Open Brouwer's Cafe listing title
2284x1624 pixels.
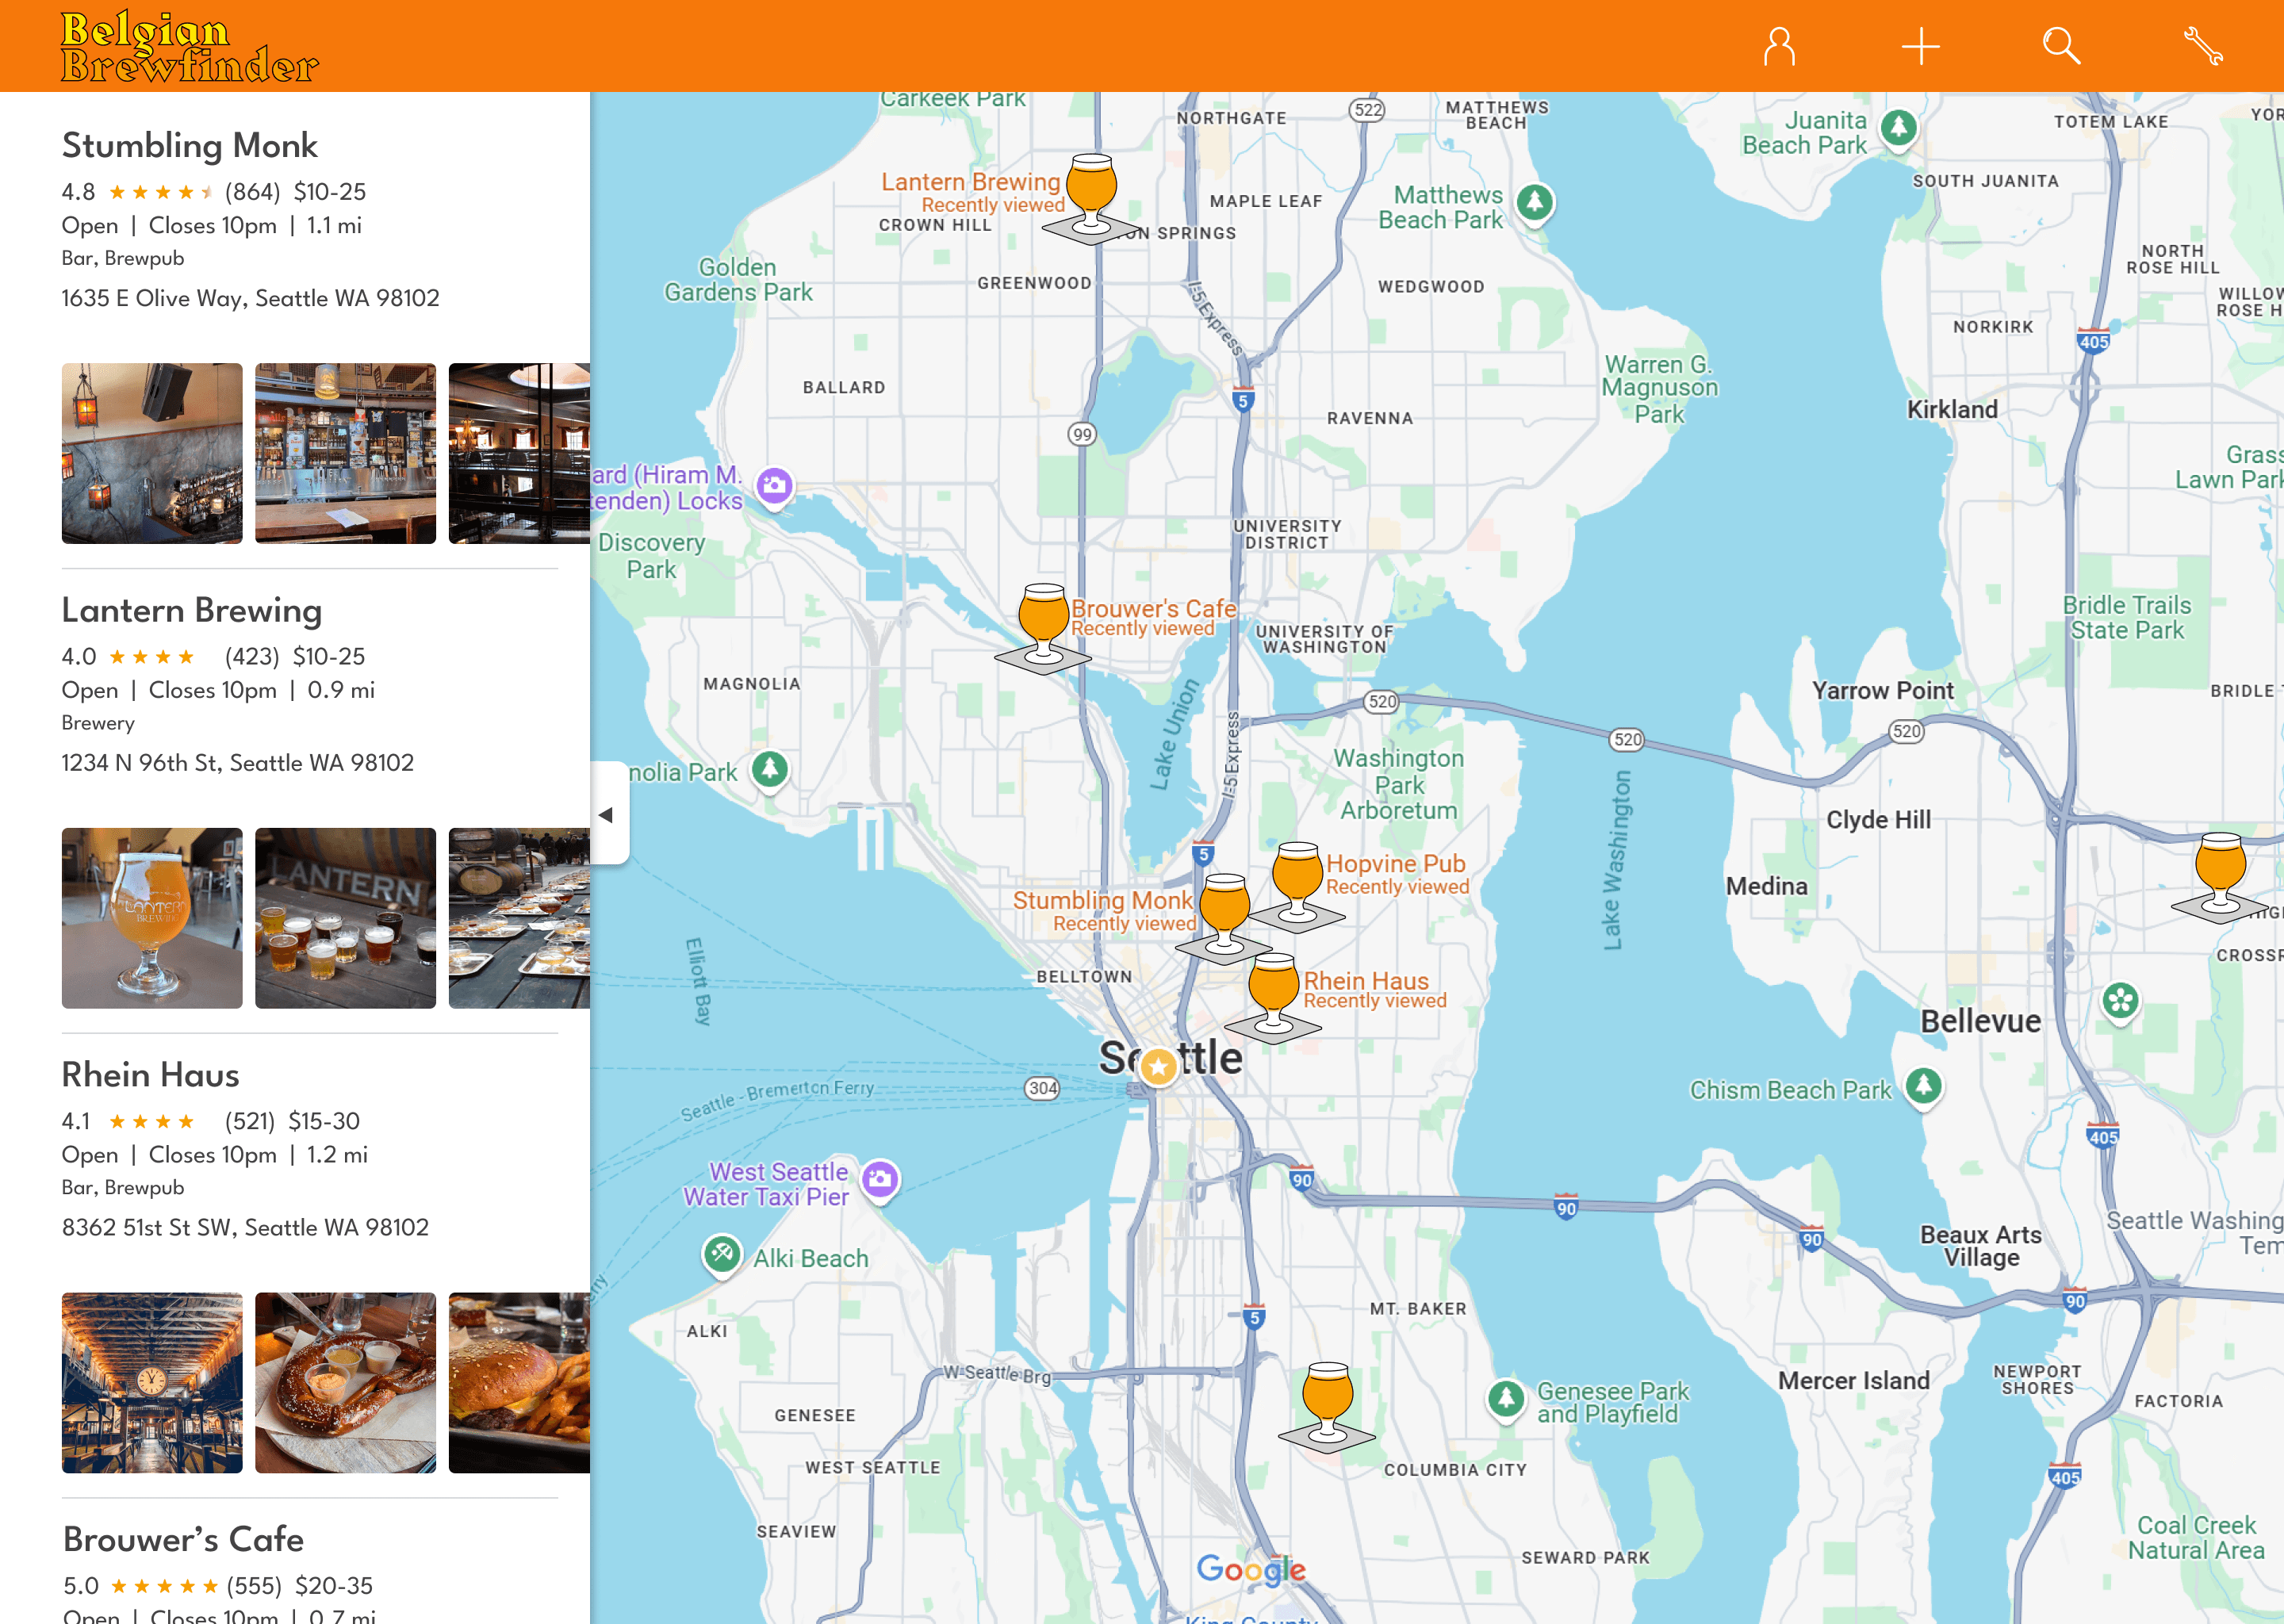point(183,1539)
